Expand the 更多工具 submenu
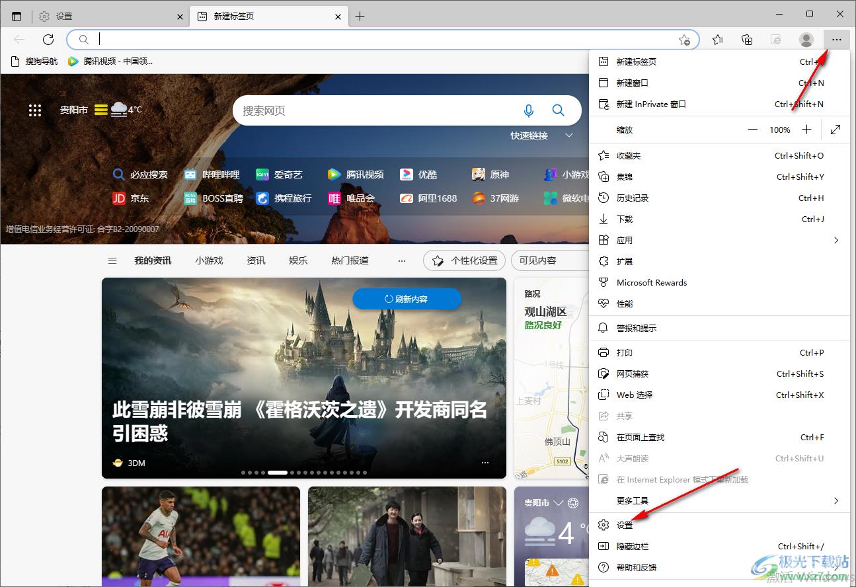Viewport: 856px width, 587px height. pyautogui.click(x=719, y=500)
